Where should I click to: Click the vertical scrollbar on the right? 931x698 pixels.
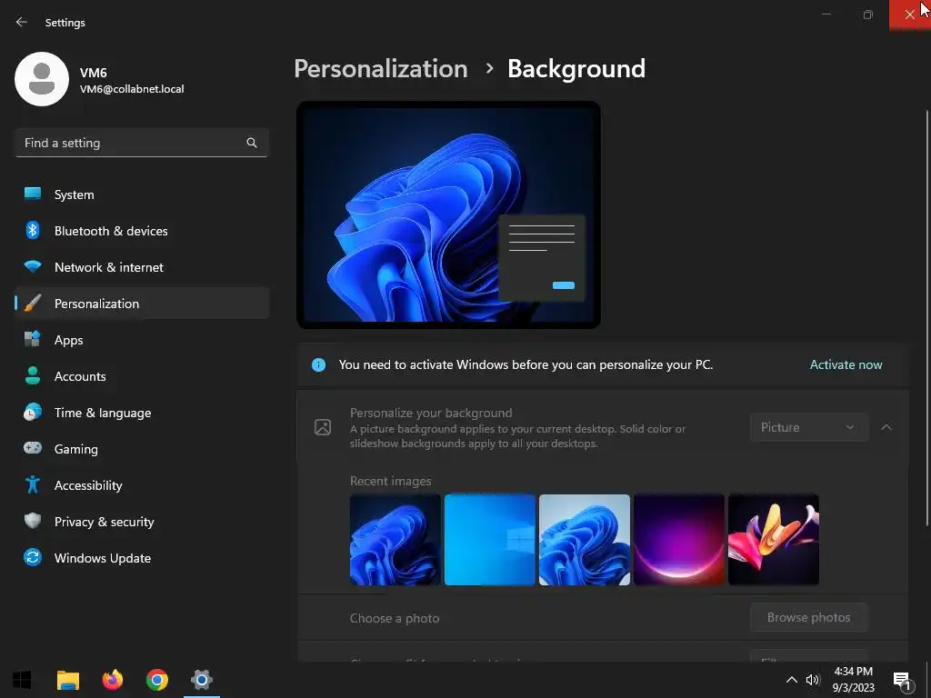click(926, 318)
